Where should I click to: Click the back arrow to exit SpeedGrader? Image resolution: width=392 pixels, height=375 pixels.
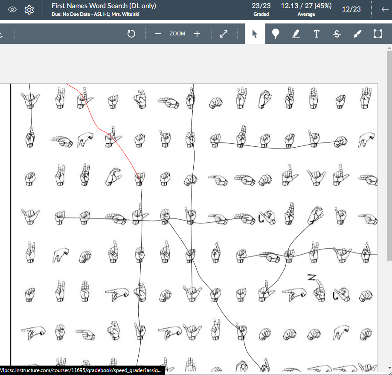coord(384,9)
